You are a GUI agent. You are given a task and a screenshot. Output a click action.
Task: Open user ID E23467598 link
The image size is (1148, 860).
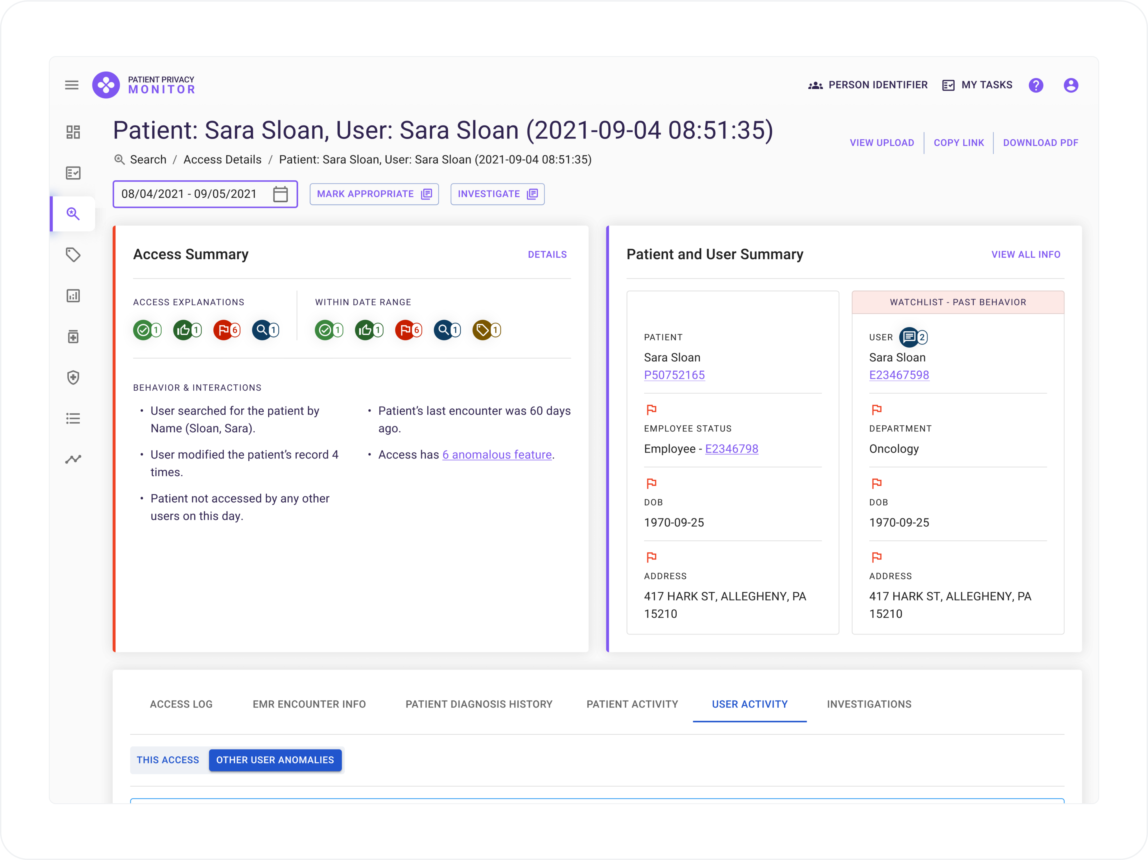tap(899, 375)
